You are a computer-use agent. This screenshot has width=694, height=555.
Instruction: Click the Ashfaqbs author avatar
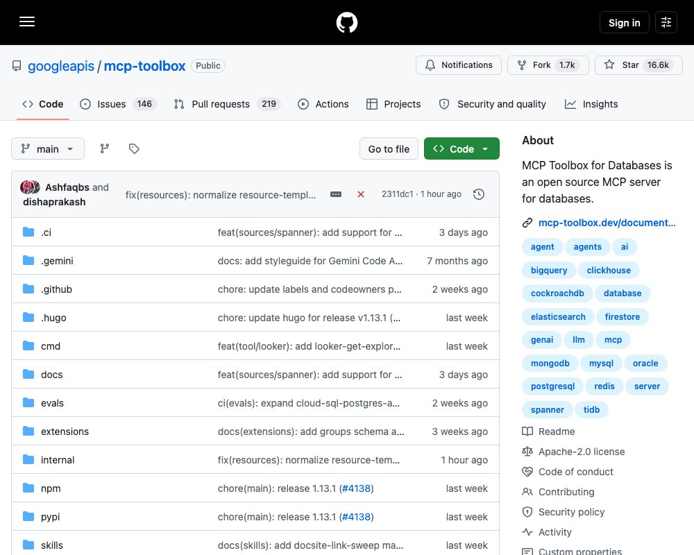coord(27,187)
